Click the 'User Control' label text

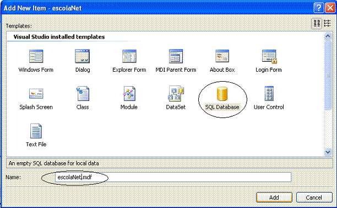click(x=269, y=107)
